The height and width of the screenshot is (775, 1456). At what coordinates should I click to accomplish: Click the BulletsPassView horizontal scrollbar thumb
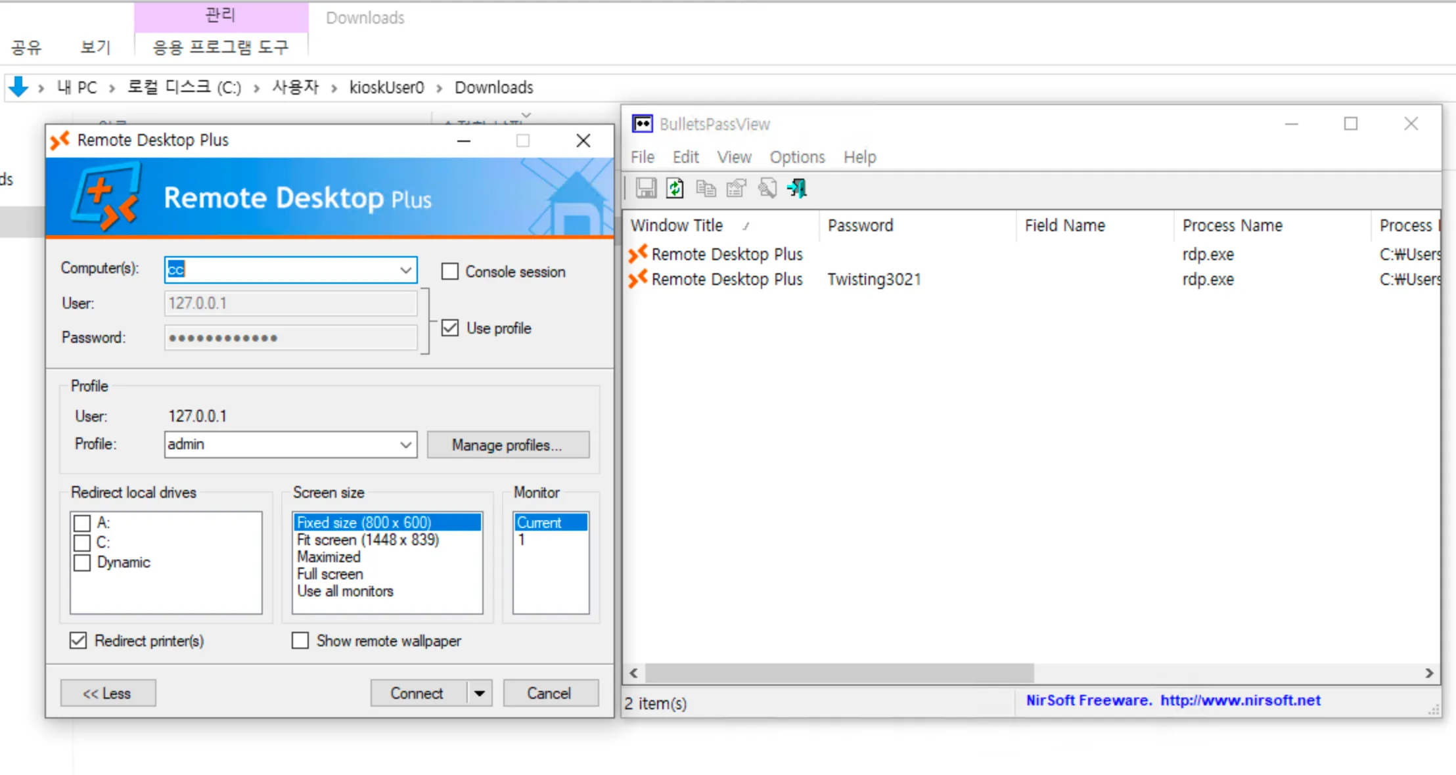click(839, 673)
